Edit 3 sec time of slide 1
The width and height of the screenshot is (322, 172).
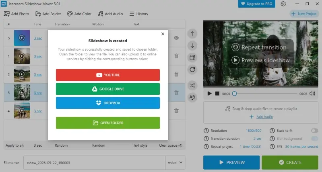[x=38, y=56]
